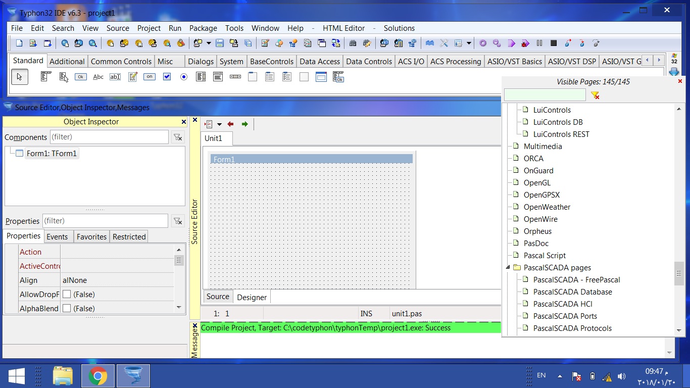Switch to the Data Access tab
This screenshot has width=690, height=388.
(x=320, y=61)
